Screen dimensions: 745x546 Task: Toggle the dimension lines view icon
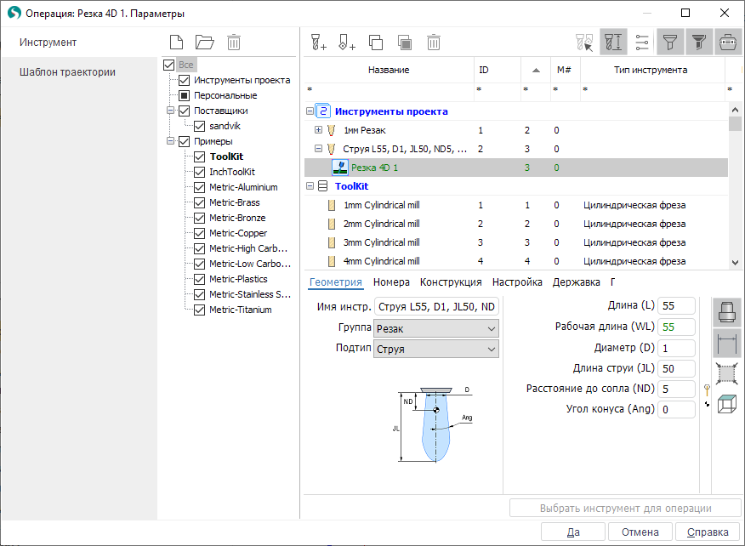[726, 344]
